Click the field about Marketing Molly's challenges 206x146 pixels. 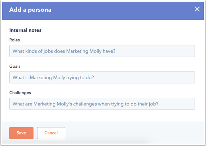tap(102, 104)
